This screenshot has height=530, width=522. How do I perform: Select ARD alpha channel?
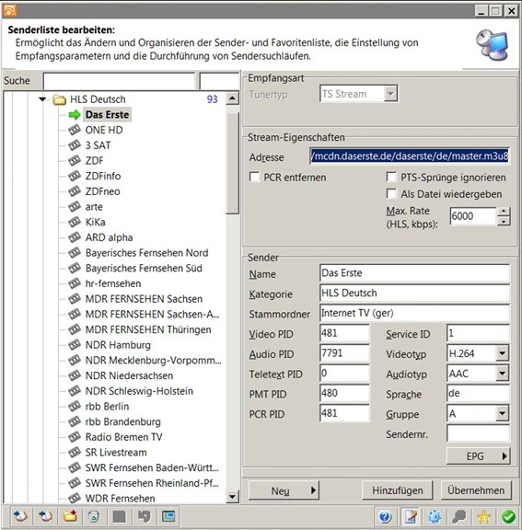tap(109, 237)
